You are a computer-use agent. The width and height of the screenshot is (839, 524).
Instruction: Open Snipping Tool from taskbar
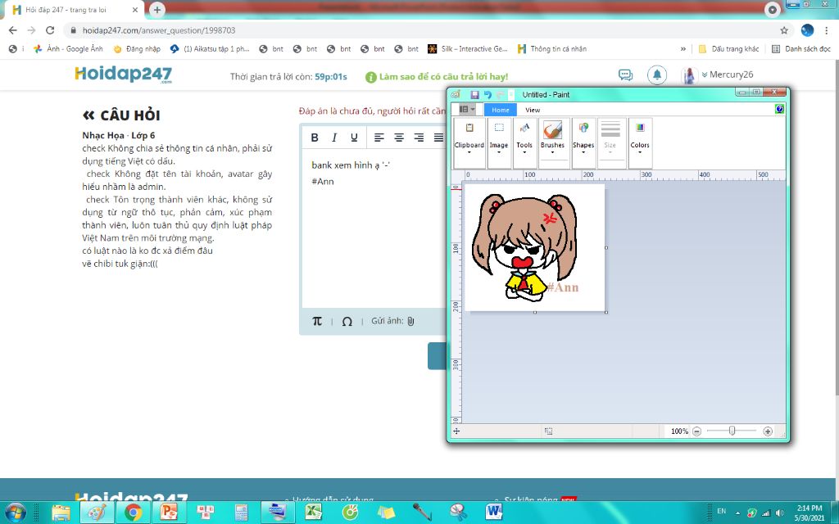[x=458, y=513]
